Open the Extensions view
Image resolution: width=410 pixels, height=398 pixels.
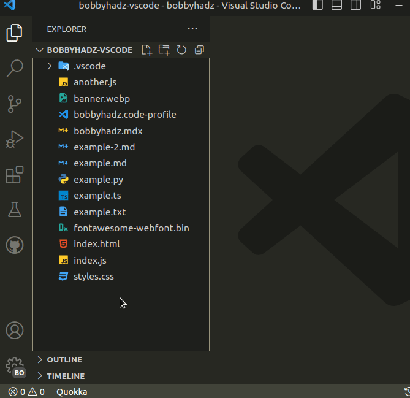coord(14,175)
